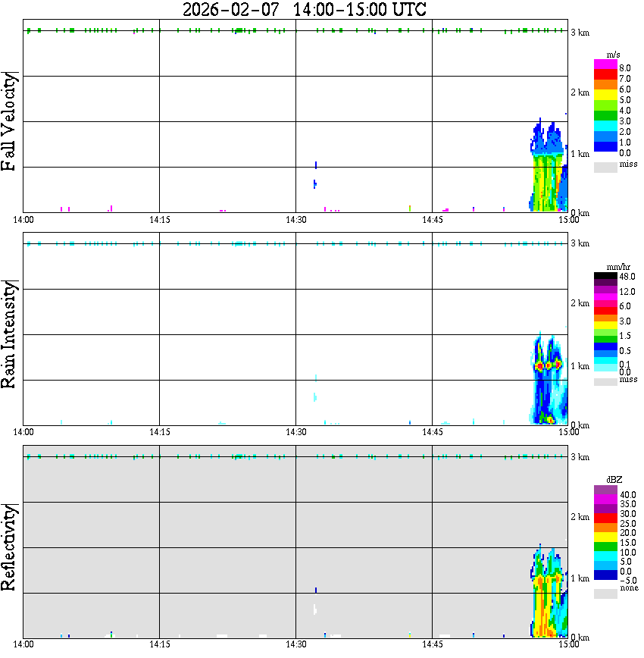
Task: Click the m/s unit label
Action: pos(613,55)
